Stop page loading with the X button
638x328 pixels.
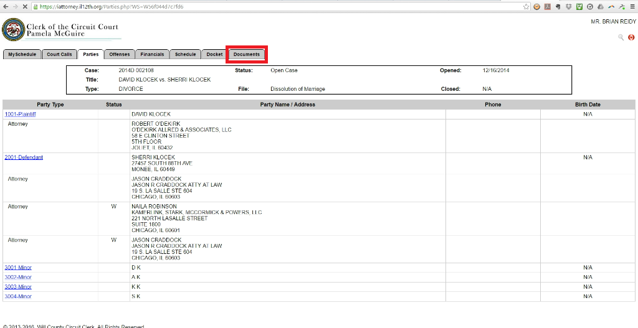[24, 6]
